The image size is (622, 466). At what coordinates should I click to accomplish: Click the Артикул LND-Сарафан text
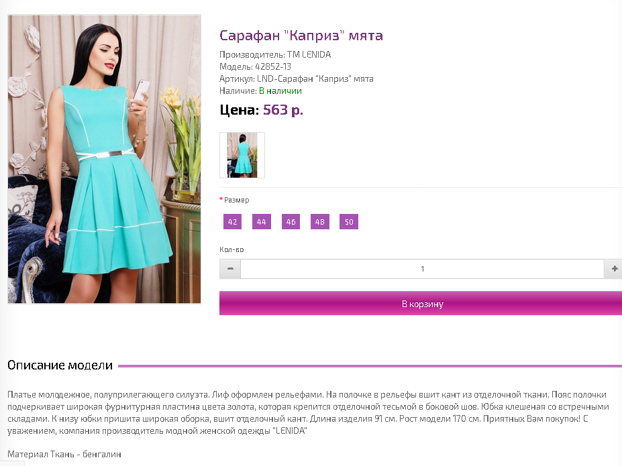tap(297, 79)
